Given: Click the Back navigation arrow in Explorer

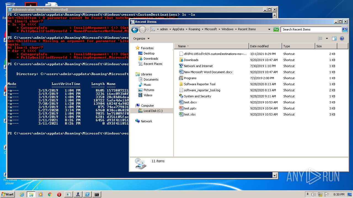Looking at the screenshot, I should 135,29.
